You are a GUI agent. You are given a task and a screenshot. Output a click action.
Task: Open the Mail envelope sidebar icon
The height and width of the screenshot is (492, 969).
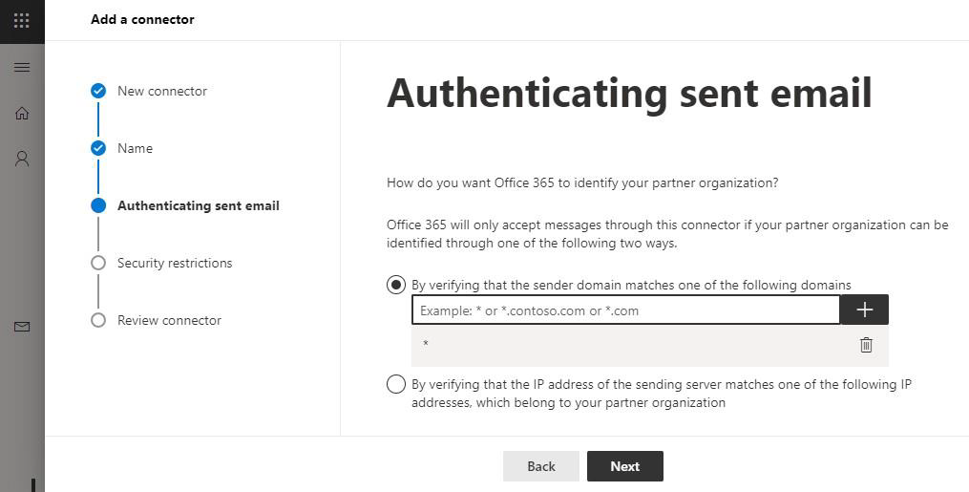[x=21, y=327]
